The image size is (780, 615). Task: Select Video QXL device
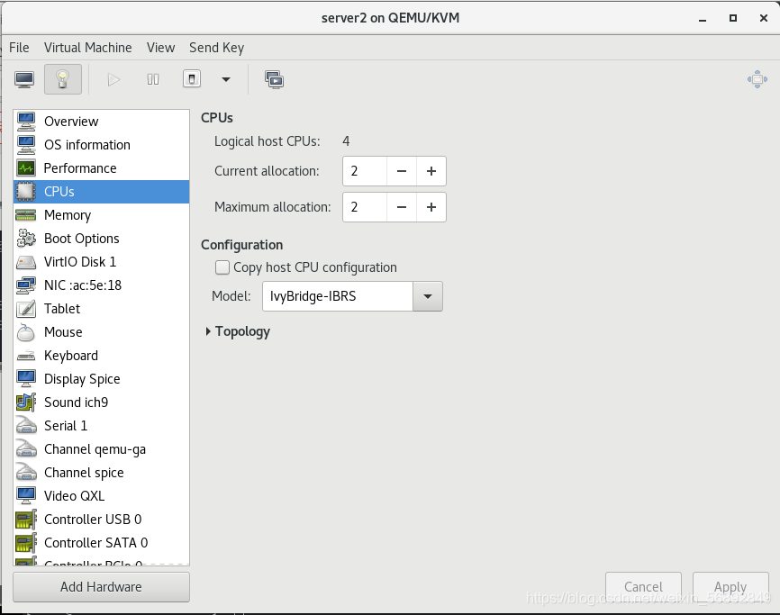pyautogui.click(x=102, y=495)
